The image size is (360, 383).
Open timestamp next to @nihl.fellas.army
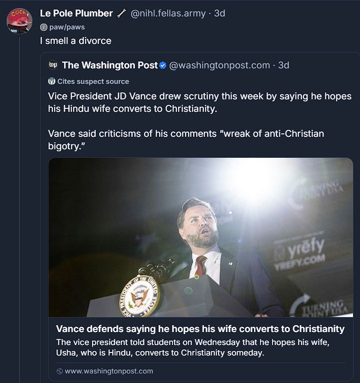219,13
